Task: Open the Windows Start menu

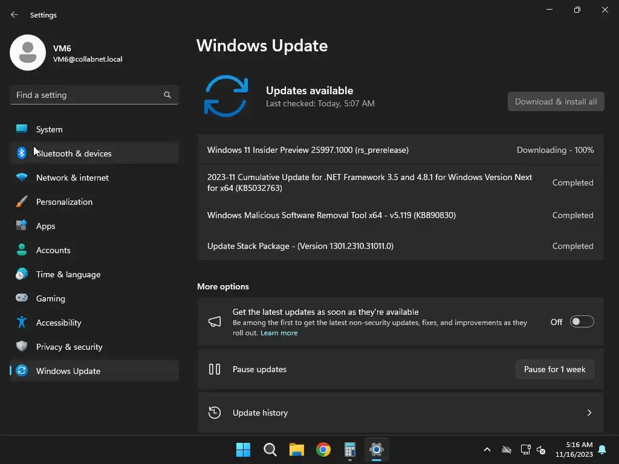Action: 243,449
